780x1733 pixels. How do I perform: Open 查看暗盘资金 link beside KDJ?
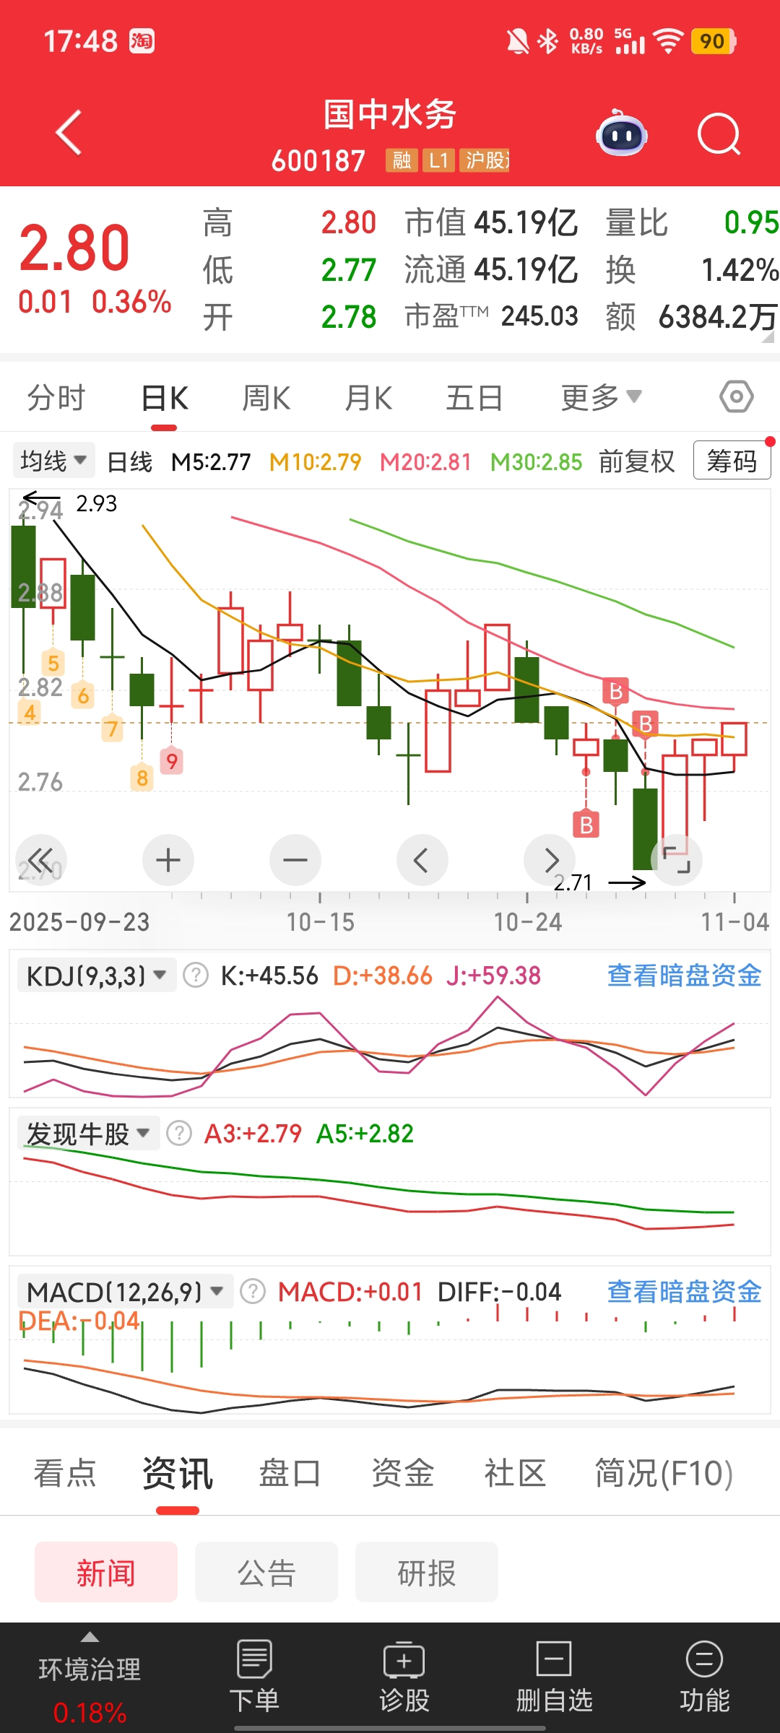pos(684,976)
